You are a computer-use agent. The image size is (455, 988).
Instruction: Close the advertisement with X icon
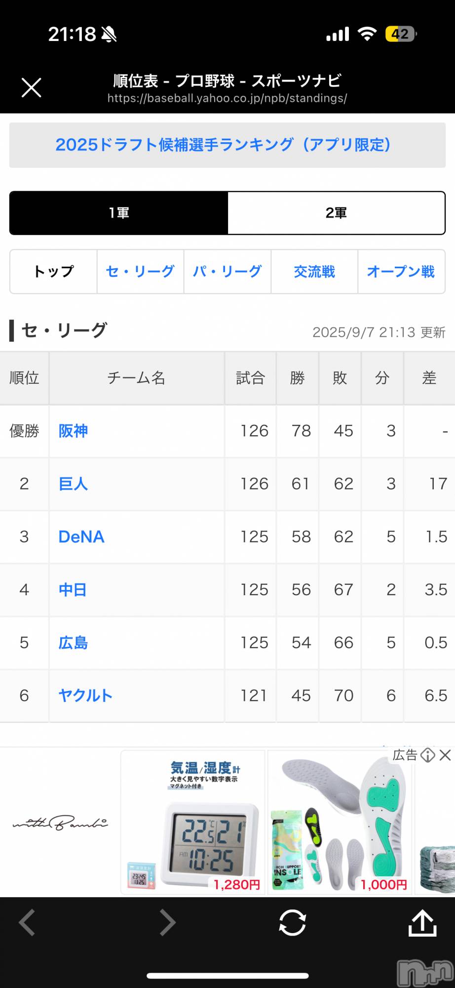tap(445, 755)
